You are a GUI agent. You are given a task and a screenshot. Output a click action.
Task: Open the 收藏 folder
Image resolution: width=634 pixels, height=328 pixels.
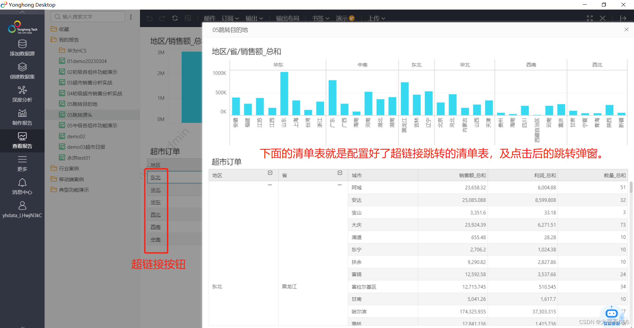click(x=60, y=29)
